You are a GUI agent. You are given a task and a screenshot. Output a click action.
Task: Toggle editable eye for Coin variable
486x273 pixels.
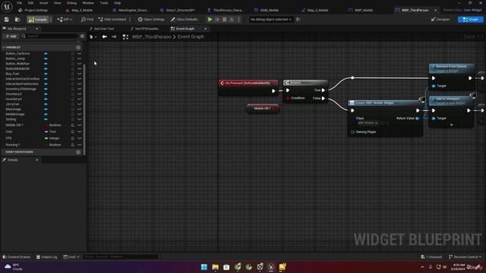click(73, 131)
